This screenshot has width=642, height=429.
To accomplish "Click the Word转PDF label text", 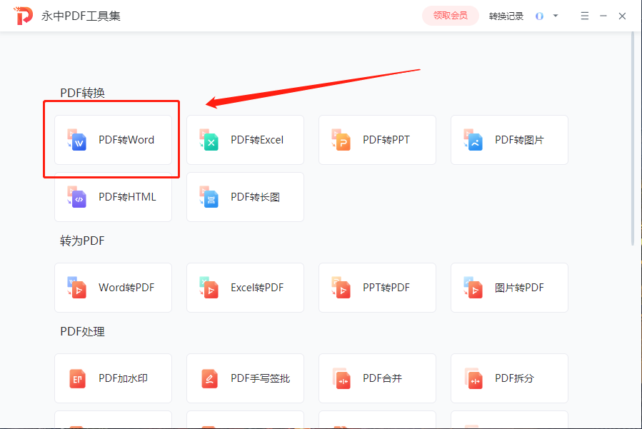I will [x=126, y=288].
